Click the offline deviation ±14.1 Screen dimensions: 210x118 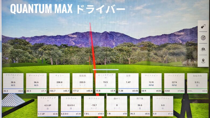101,114
